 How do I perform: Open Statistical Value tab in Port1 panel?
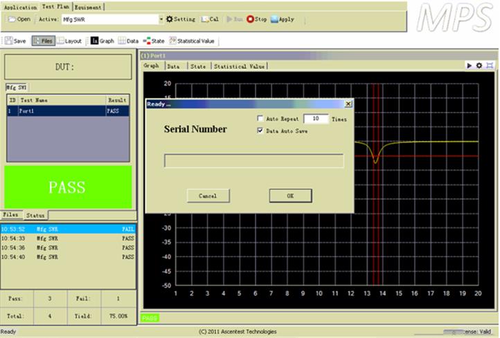[x=239, y=66]
